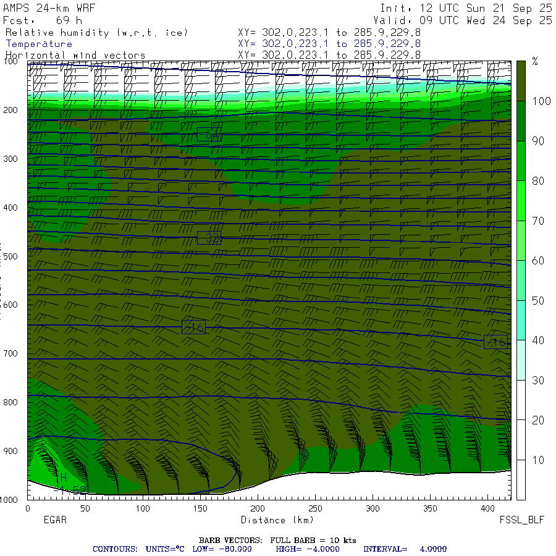The width and height of the screenshot is (556, 556).
Task: Click the Relative humidity (w.r.t. ice) label
Action: tap(96, 33)
